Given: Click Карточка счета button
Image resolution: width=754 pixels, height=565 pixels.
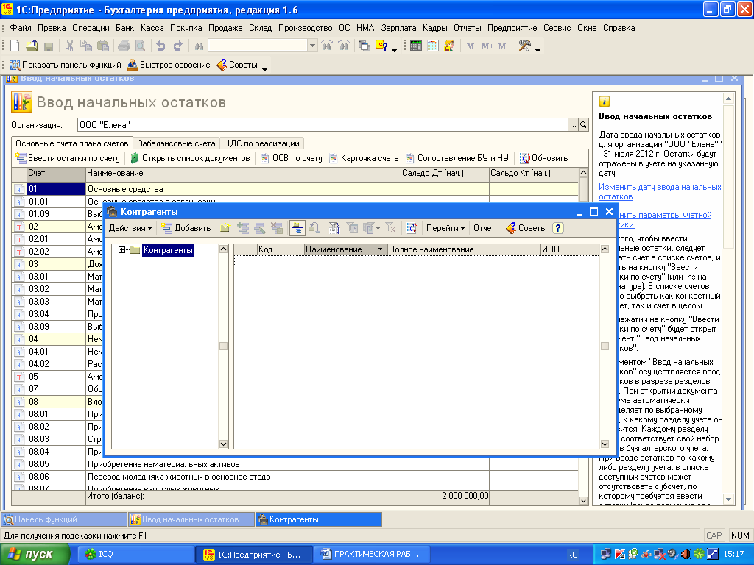Looking at the screenshot, I should tap(364, 158).
